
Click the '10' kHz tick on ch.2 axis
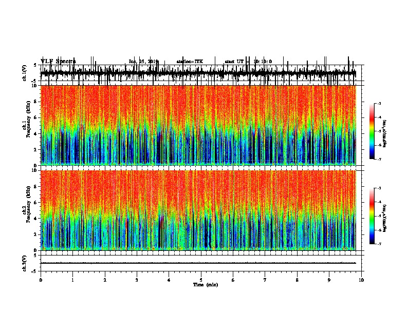coord(34,170)
